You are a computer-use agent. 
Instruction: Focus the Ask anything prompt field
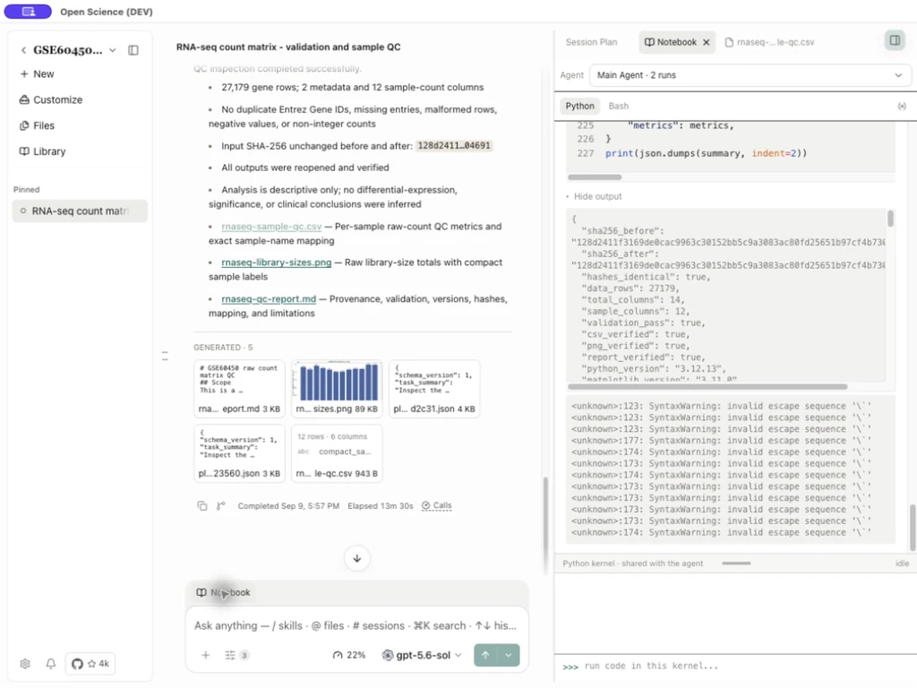(356, 625)
